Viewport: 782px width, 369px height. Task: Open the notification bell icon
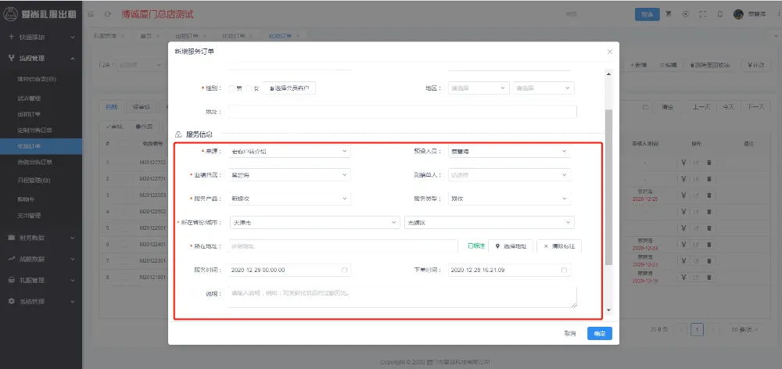(x=719, y=14)
